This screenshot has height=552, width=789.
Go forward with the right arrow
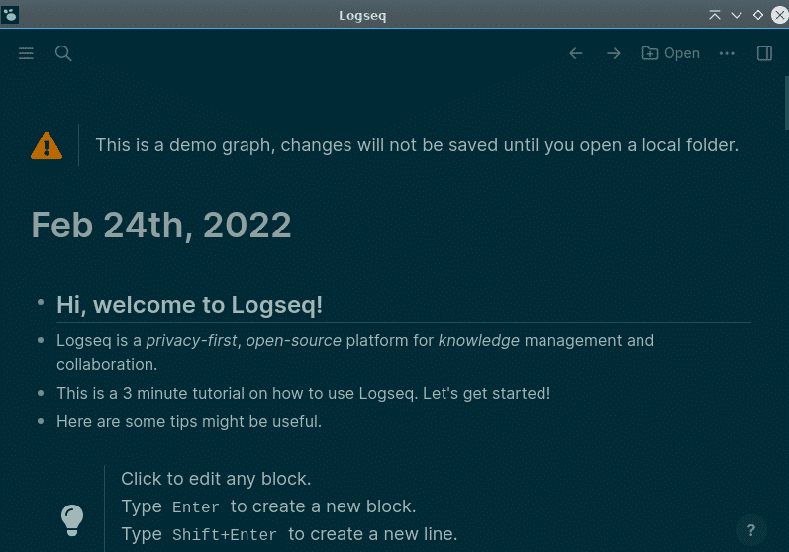click(614, 53)
